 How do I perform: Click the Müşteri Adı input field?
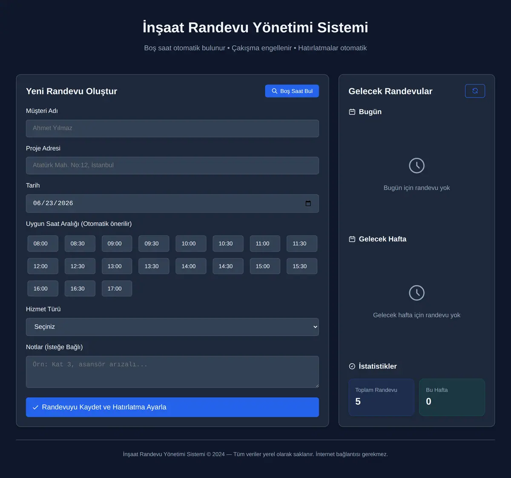pyautogui.click(x=172, y=128)
